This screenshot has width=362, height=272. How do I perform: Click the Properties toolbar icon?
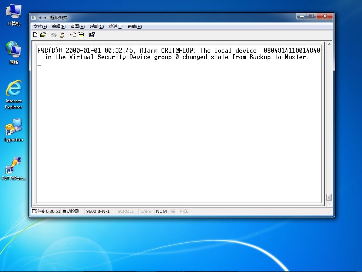pos(92,35)
